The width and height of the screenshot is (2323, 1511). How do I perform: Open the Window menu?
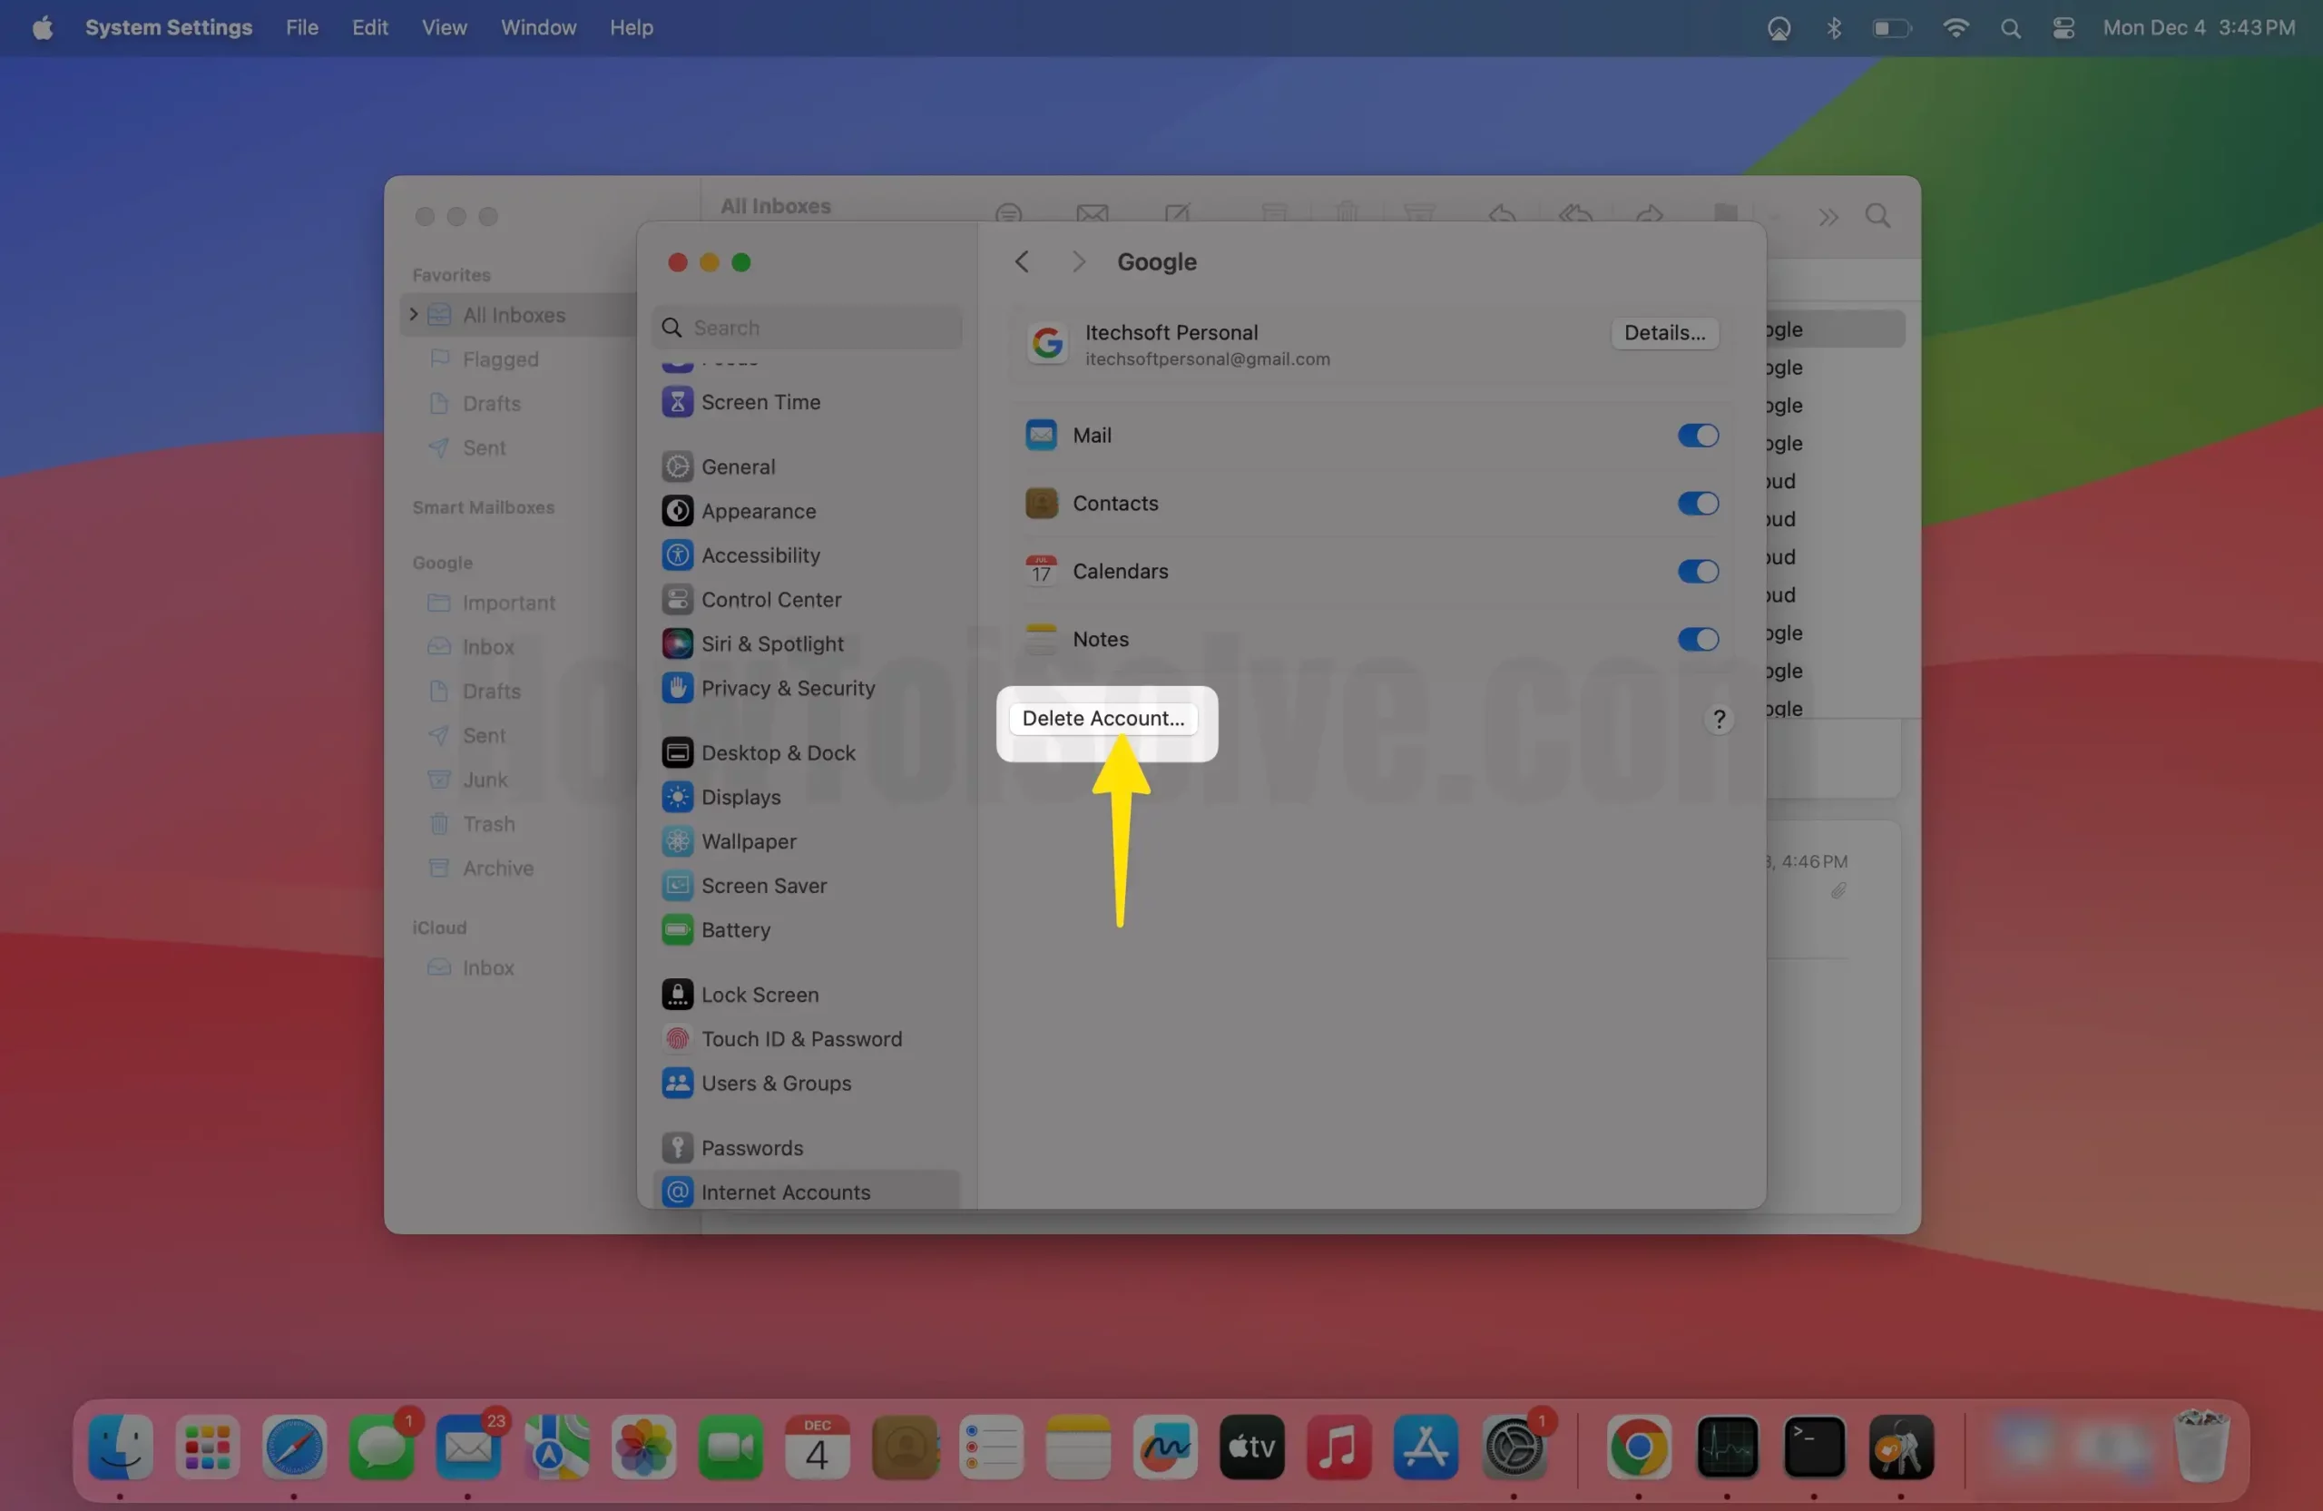[x=538, y=28]
